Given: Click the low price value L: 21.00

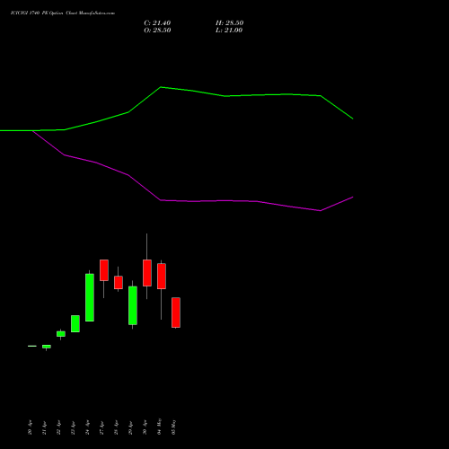Looking at the screenshot, I should (x=229, y=31).
